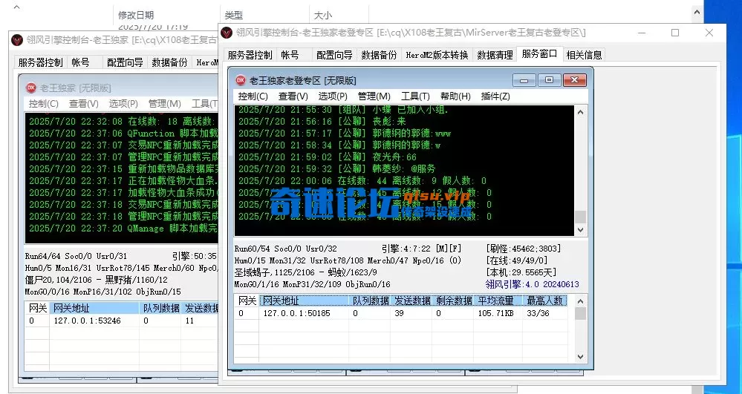Click the V logo icon of the front 翎风引擎控制台 window
The image size is (742, 394).
coord(227,33)
